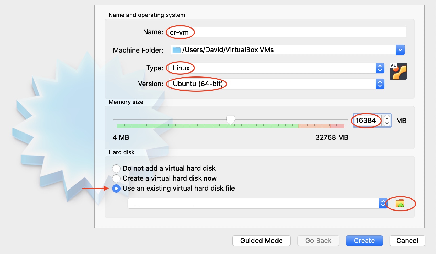
Task: Click the Go Back button
Action: pyautogui.click(x=318, y=241)
